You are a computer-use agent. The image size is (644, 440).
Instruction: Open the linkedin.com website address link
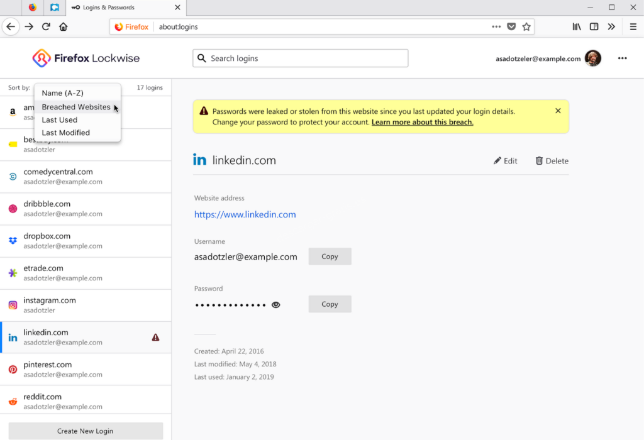coord(245,214)
